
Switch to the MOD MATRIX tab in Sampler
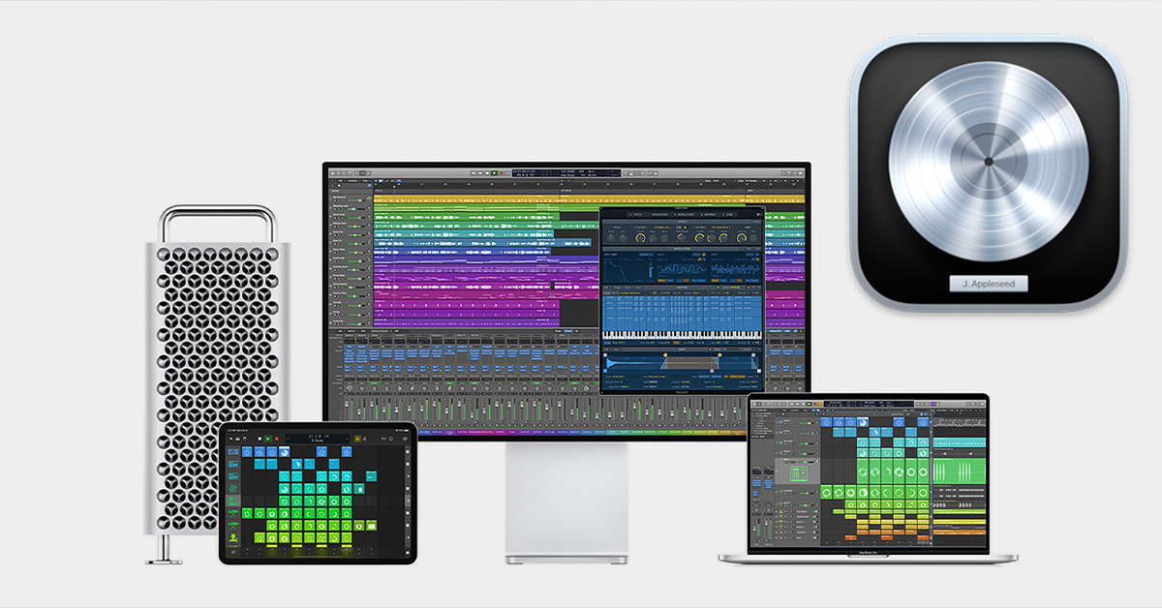659,215
